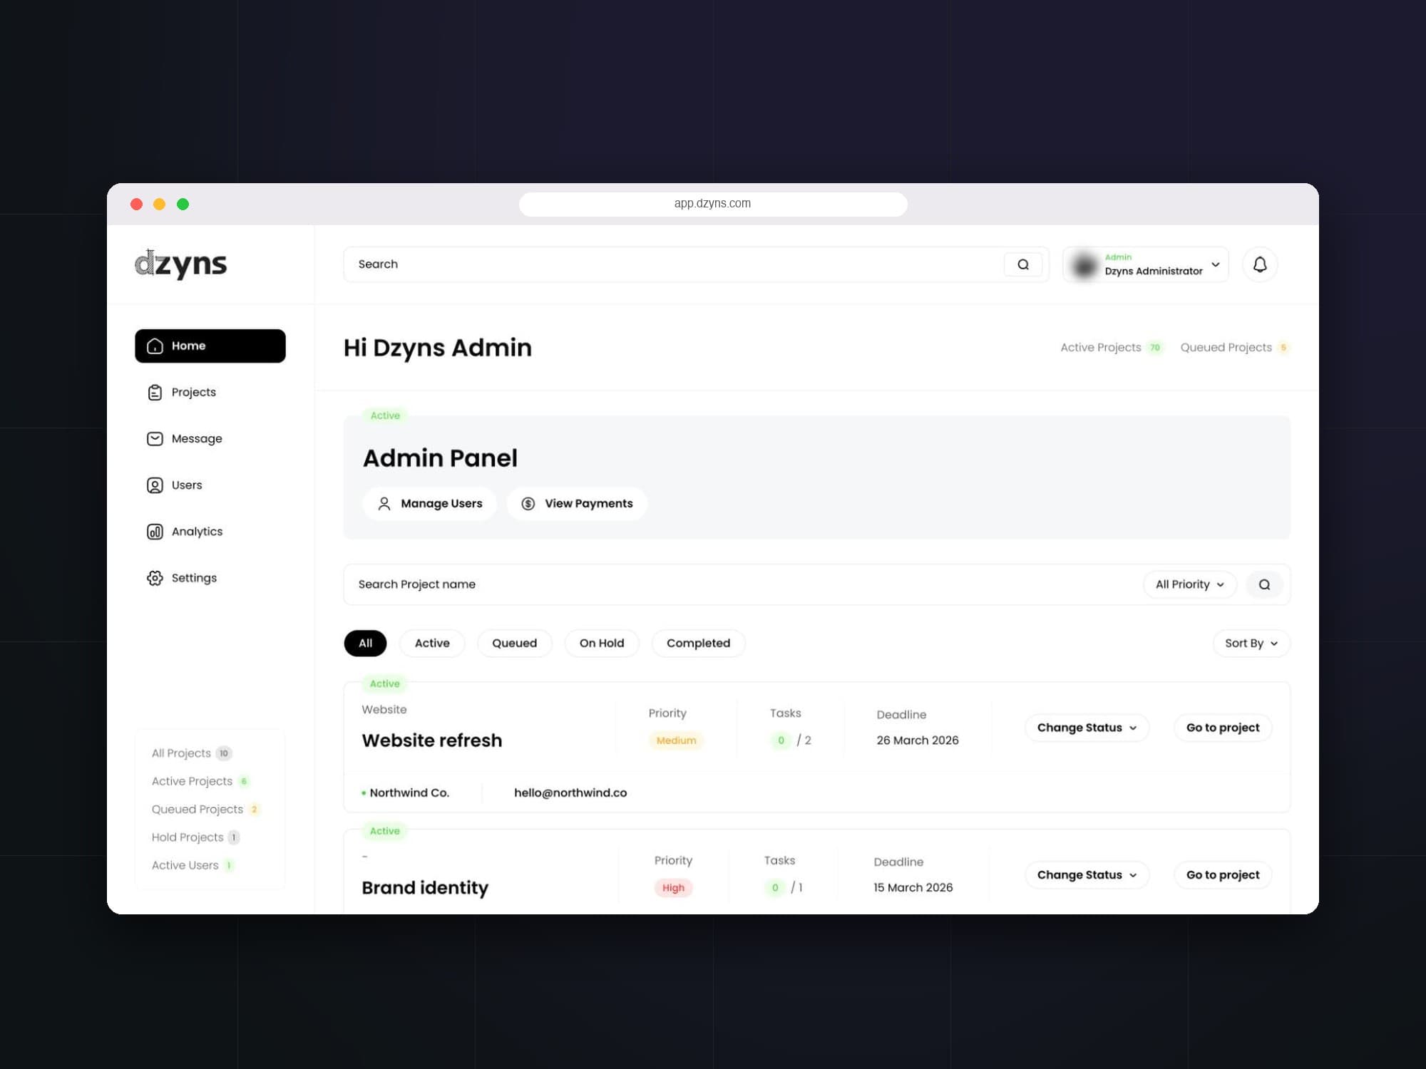Viewport: 1426px width, 1069px height.
Task: Open the Home sidebar item
Action: [x=210, y=346]
